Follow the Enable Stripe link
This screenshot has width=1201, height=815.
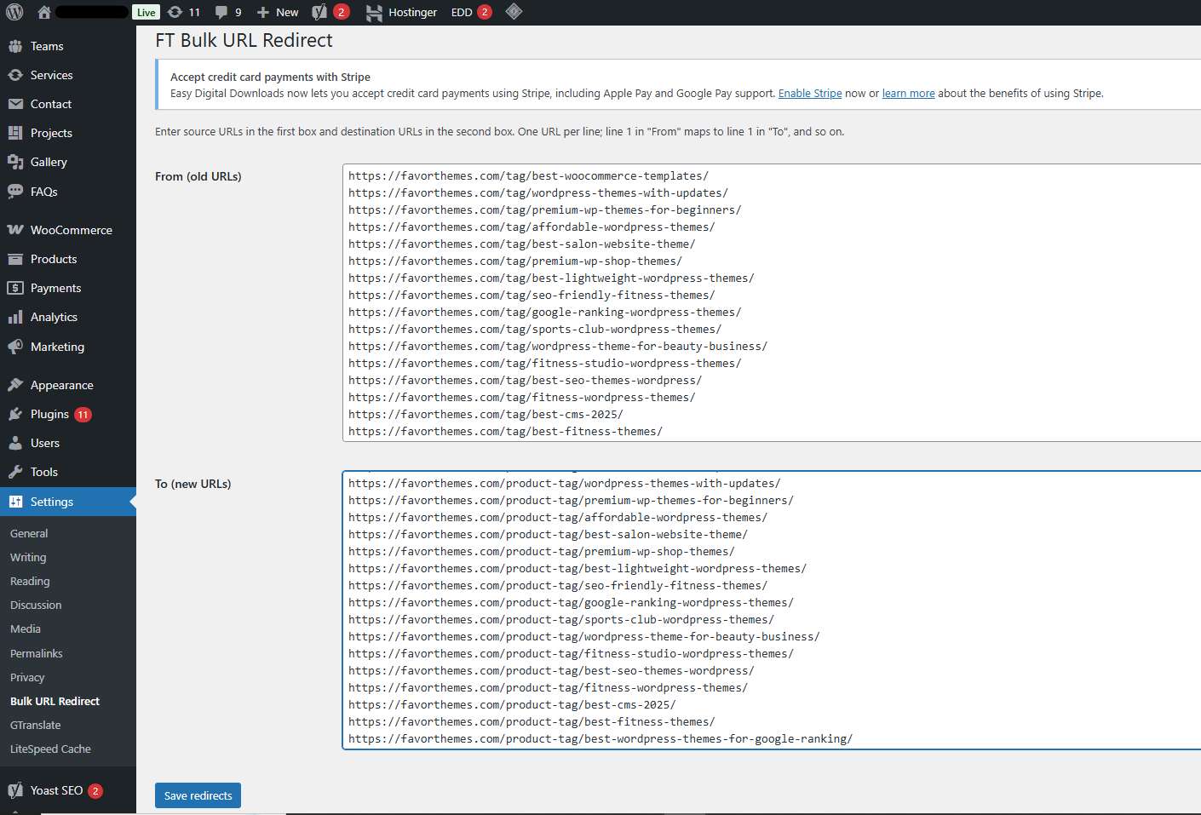pyautogui.click(x=809, y=93)
